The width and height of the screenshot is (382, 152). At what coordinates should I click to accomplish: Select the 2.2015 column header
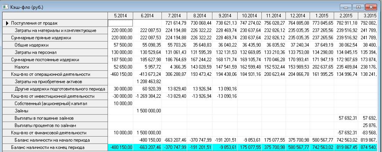point(346,16)
